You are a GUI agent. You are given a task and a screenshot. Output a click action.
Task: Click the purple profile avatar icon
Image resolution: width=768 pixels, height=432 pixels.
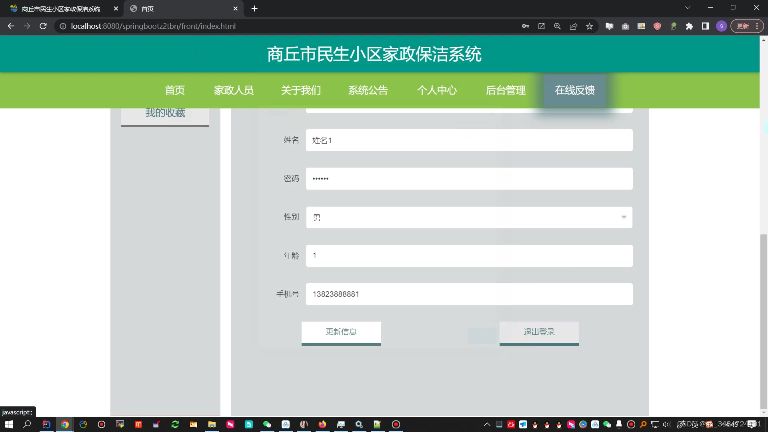pyautogui.click(x=721, y=26)
